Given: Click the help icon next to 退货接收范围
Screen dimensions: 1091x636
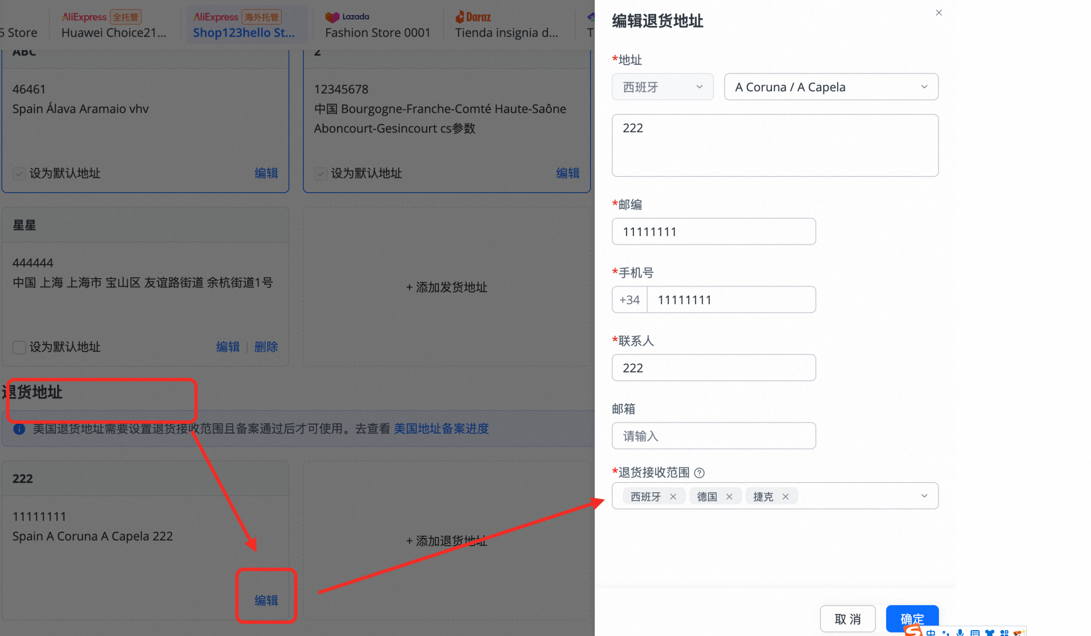Looking at the screenshot, I should tap(701, 473).
